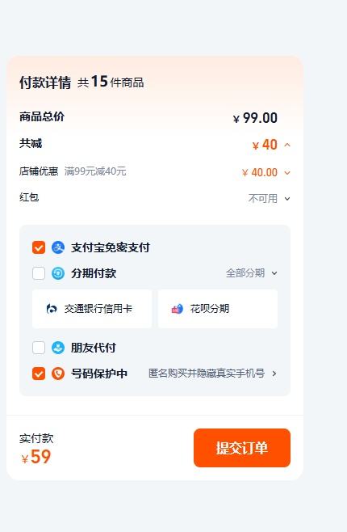This screenshot has height=532, width=347.
Task: Open the 全部分期 installment dropdown
Action: [x=252, y=273]
